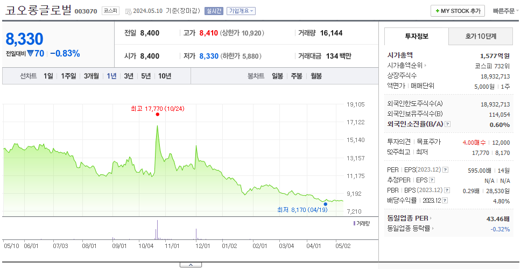This screenshot has width=521, height=269.
Task: Click 동일업종 PER value 43.46배
Action: click(498, 219)
